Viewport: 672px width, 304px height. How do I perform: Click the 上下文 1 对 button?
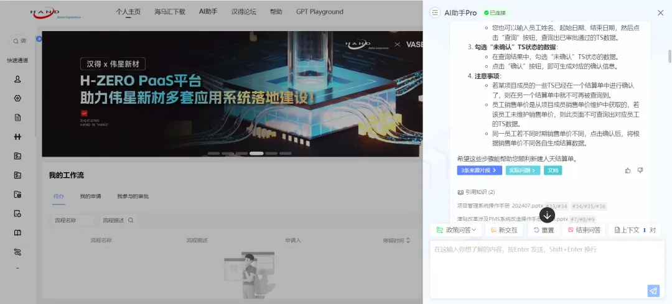click(x=635, y=230)
